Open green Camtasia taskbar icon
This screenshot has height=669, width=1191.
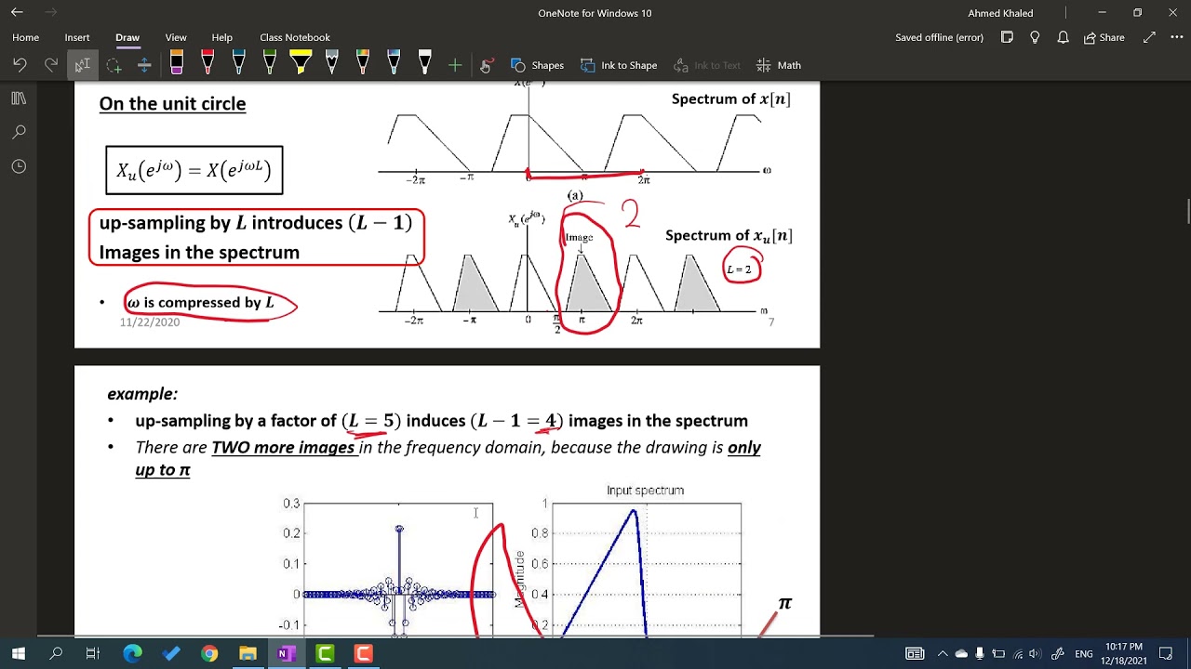[x=325, y=654]
